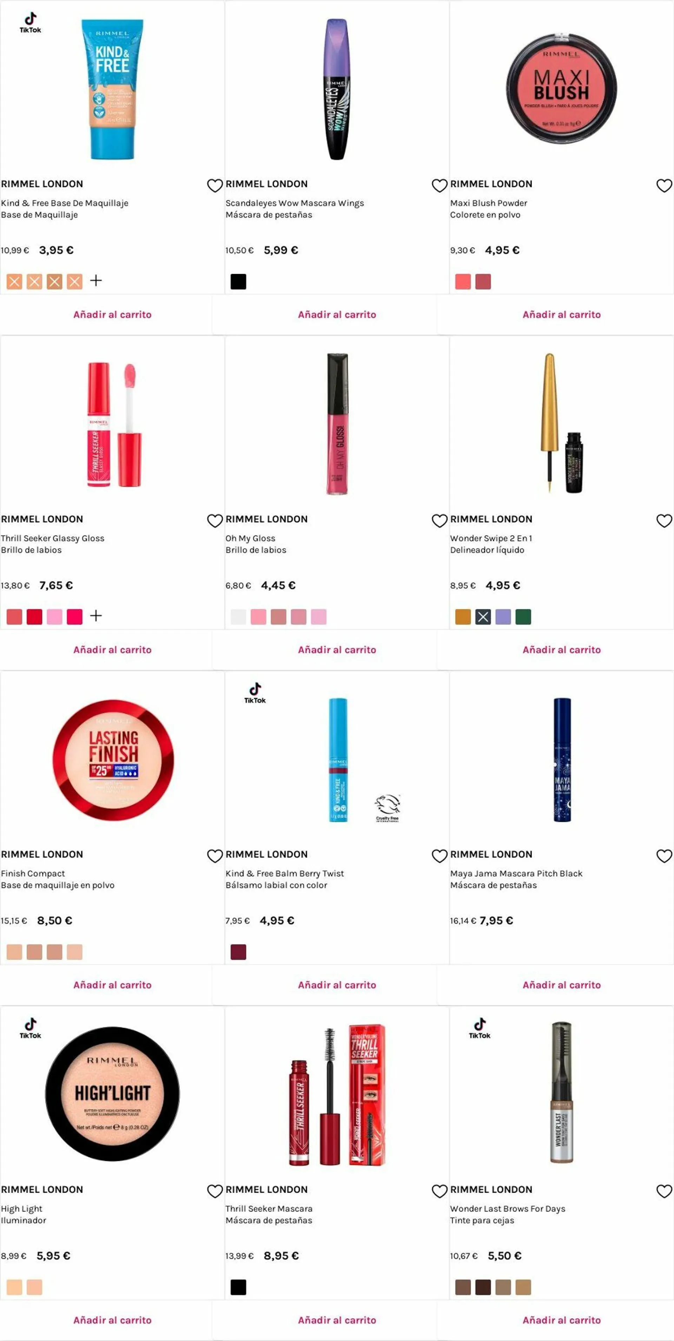Open the Lasting Finish compact product image
This screenshot has height=1341, width=674.
(x=113, y=760)
